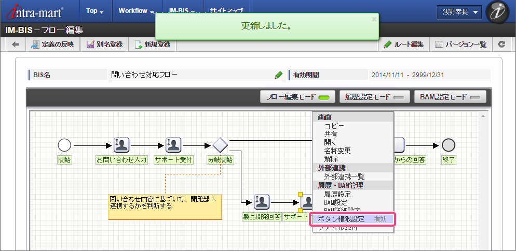Click the 2014/11/11 - 2999/12/31 validity period

pos(408,75)
